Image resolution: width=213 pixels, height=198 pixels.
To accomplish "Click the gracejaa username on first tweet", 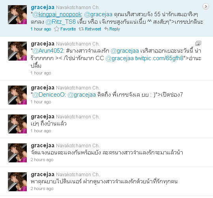I will 43,8.
